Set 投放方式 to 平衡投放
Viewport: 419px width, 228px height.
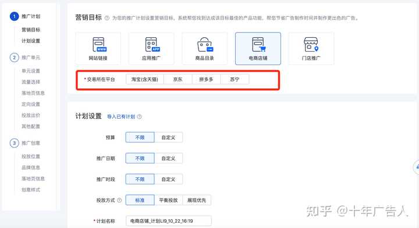pyautogui.click(x=168, y=200)
